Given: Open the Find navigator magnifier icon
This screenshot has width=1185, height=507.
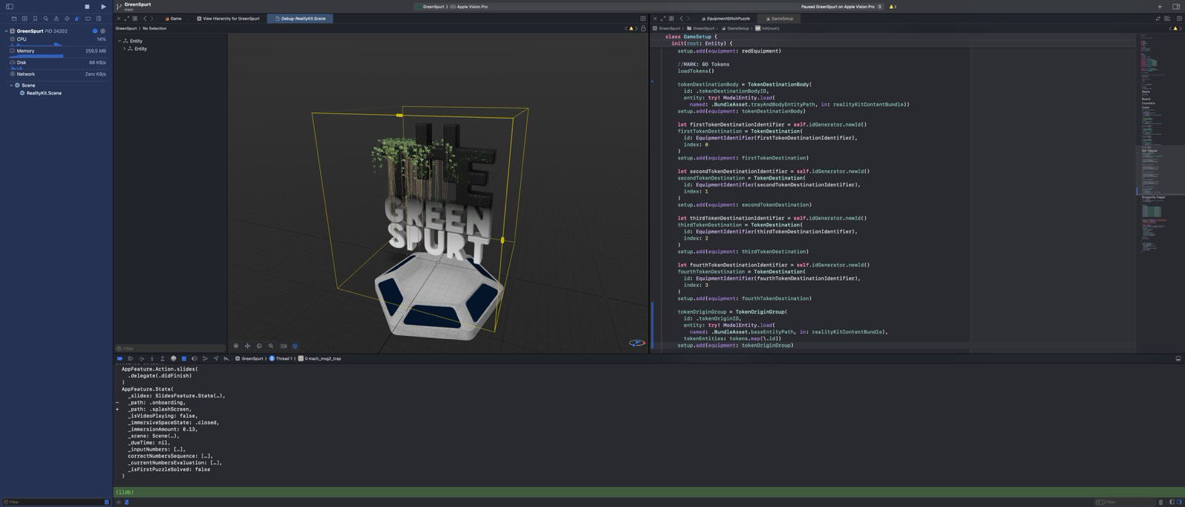Looking at the screenshot, I should click(x=46, y=18).
